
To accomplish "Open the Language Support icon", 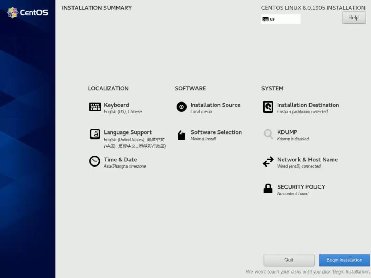I will click(x=95, y=134).
